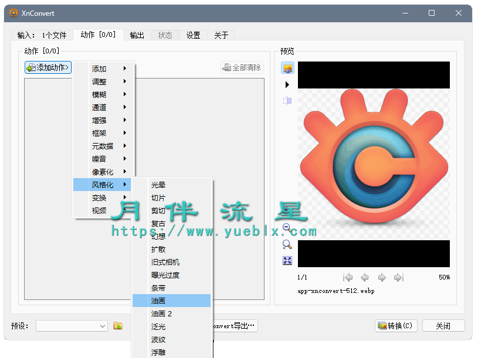478x358 pixels.
Task: Choose the 曝光过度 effect
Action: 172,275
